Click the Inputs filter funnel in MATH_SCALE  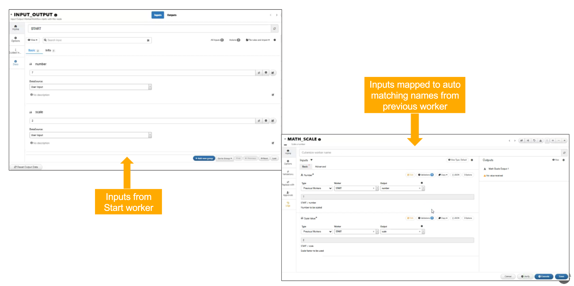pos(311,160)
